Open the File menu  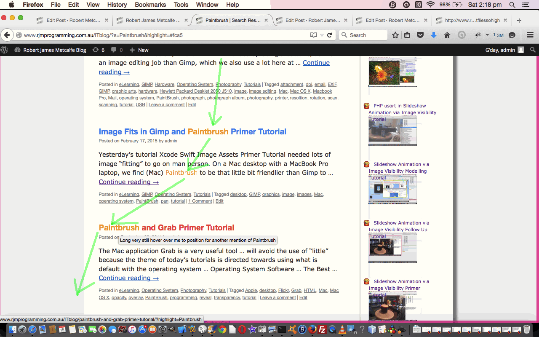click(56, 5)
